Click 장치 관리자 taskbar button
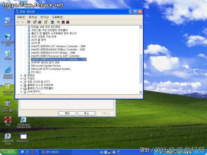The width and height of the screenshot is (207, 155). [55, 152]
